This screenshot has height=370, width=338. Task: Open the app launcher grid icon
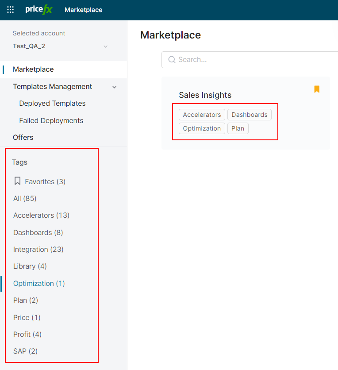10,10
